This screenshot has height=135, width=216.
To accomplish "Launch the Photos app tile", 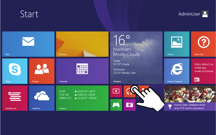I will 177,44.
